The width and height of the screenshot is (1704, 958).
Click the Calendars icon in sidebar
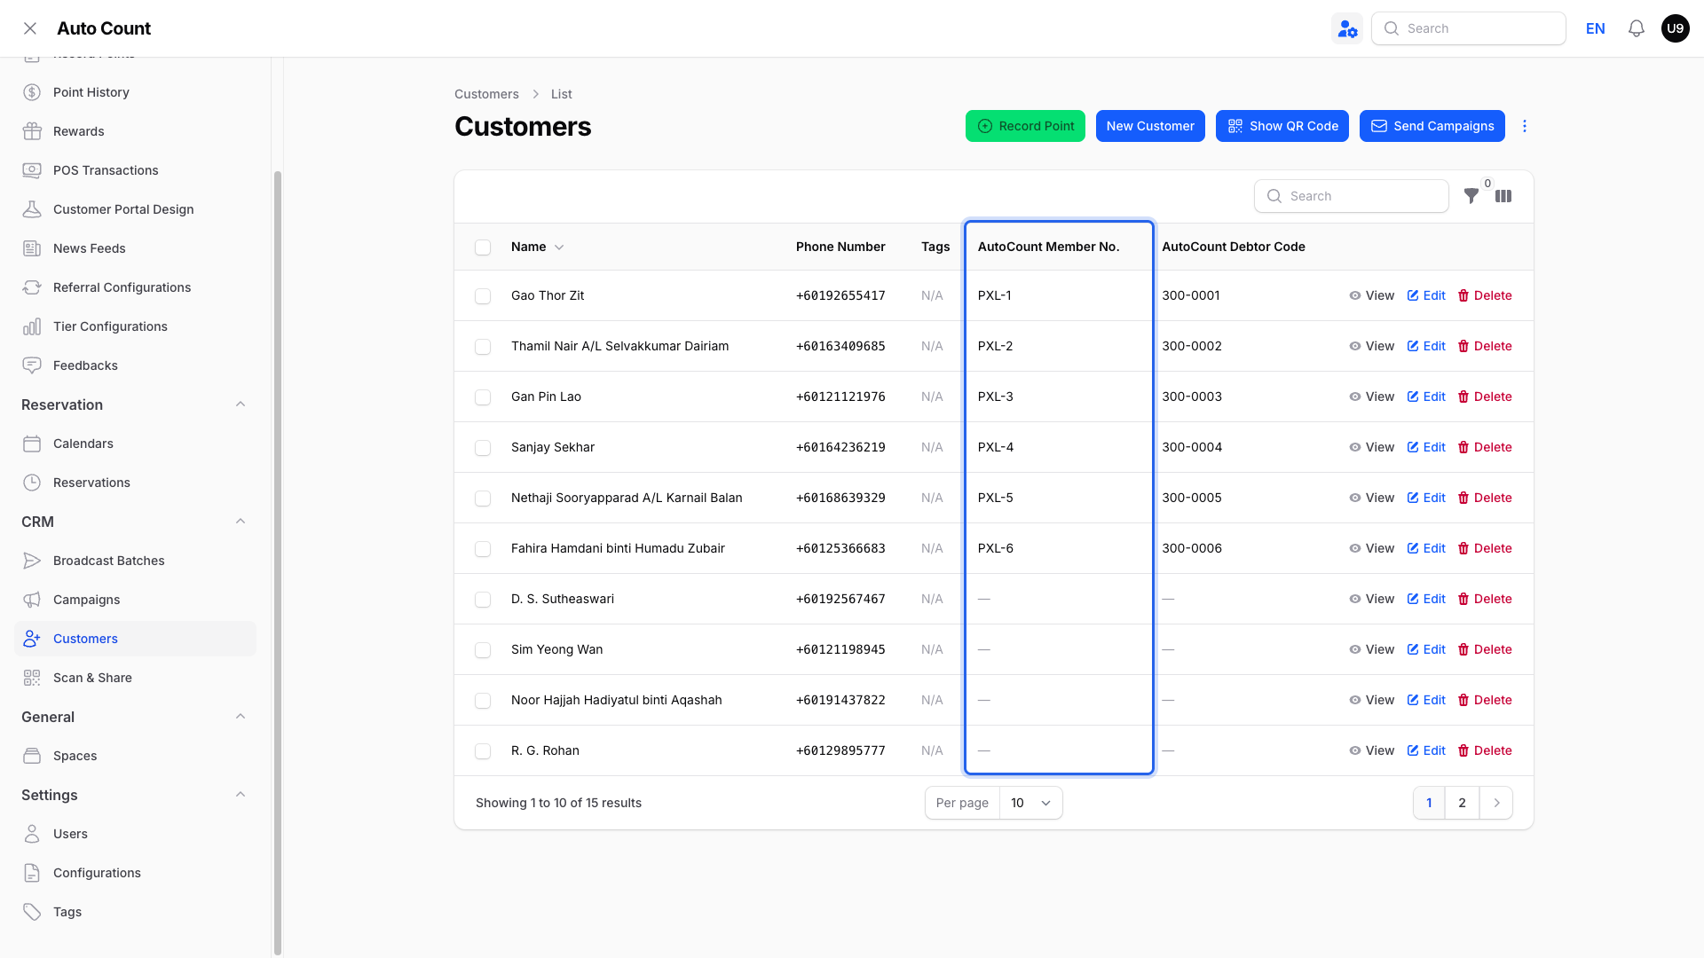pos(32,444)
